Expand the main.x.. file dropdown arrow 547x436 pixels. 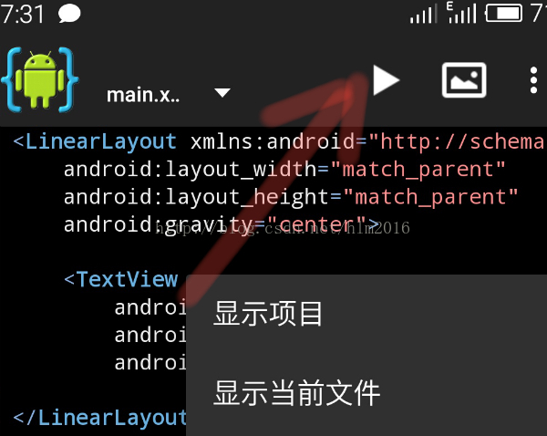[222, 92]
